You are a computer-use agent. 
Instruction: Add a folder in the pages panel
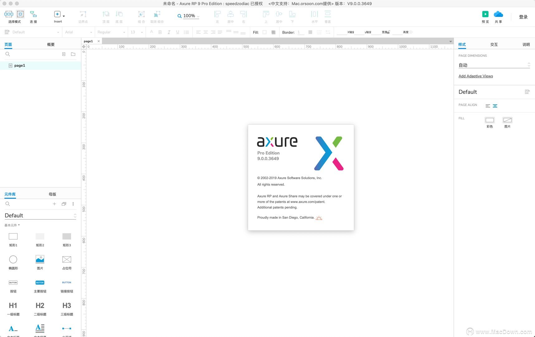pos(73,54)
